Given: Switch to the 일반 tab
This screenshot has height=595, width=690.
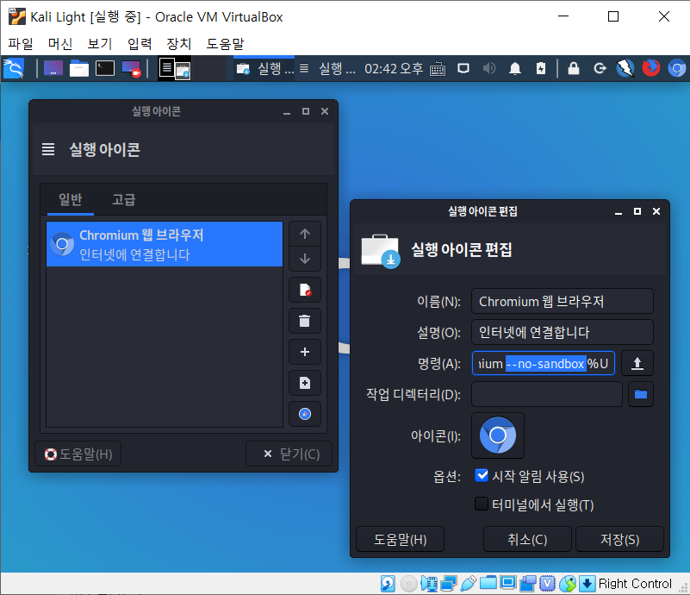Looking at the screenshot, I should point(71,199).
